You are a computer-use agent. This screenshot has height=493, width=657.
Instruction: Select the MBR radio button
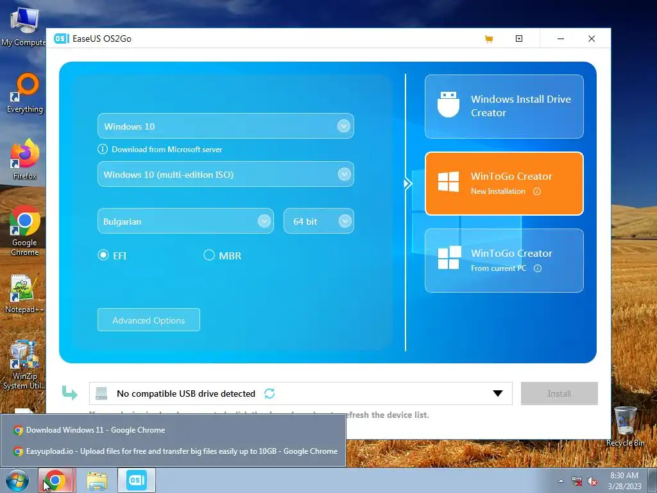point(209,255)
